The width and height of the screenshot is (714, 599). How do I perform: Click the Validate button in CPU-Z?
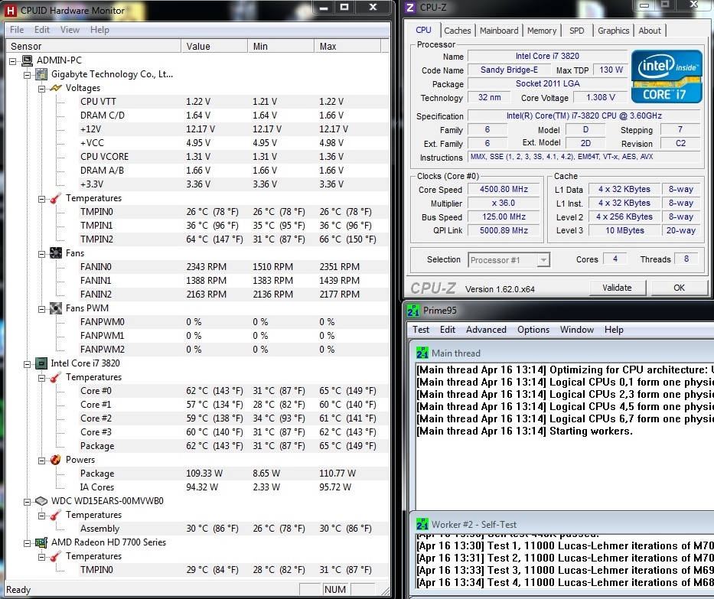[x=617, y=288]
